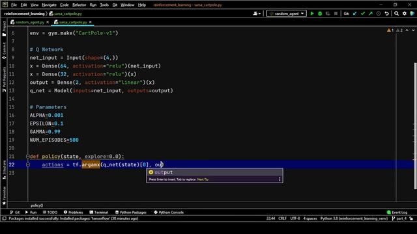417x234 pixels.
Task: Click the CRLF line separator status
Action: (x=282, y=218)
